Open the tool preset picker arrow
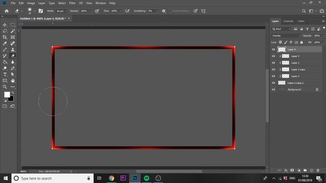Screen dimensions: 326x183 21,11
